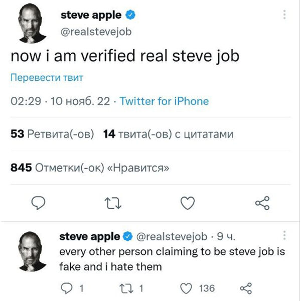This screenshot has width=301, height=301.
Task: Reply to the second tweet
Action: point(67,288)
